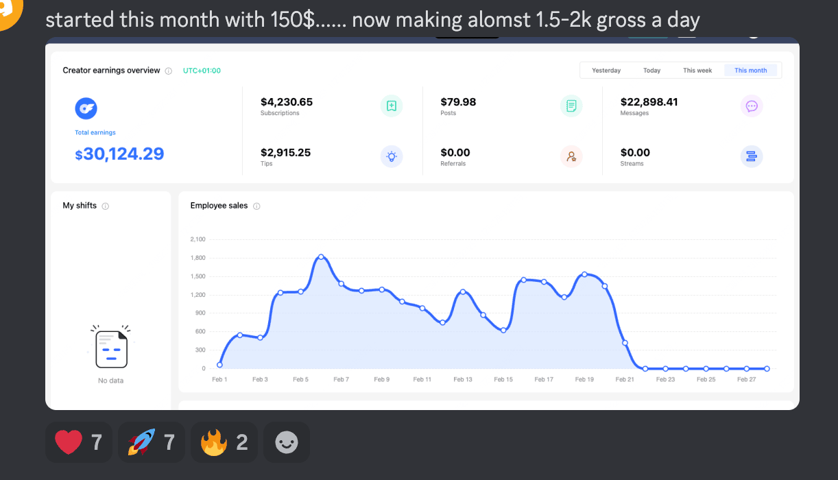Click info icon beside Creator earnings overview
This screenshot has width=838, height=480.
point(169,71)
